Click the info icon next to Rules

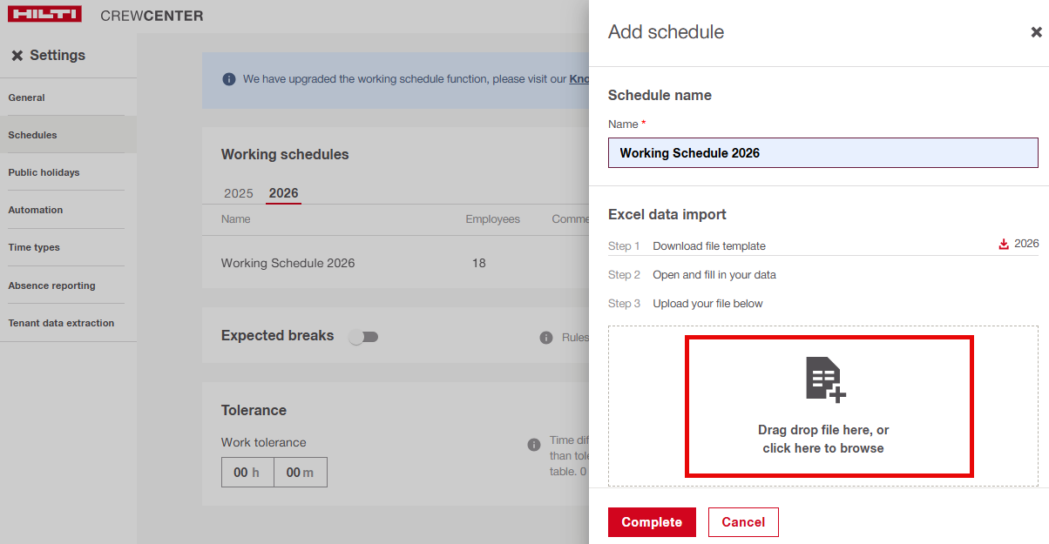point(546,338)
